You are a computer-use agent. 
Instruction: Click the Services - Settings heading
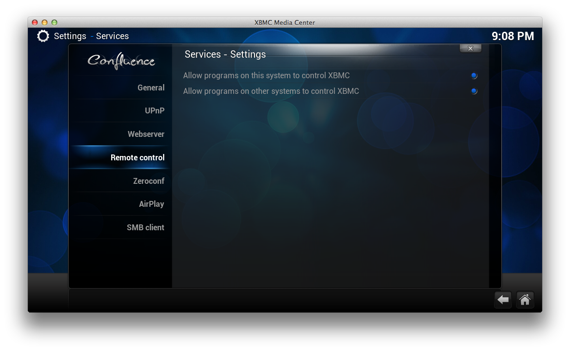click(225, 54)
